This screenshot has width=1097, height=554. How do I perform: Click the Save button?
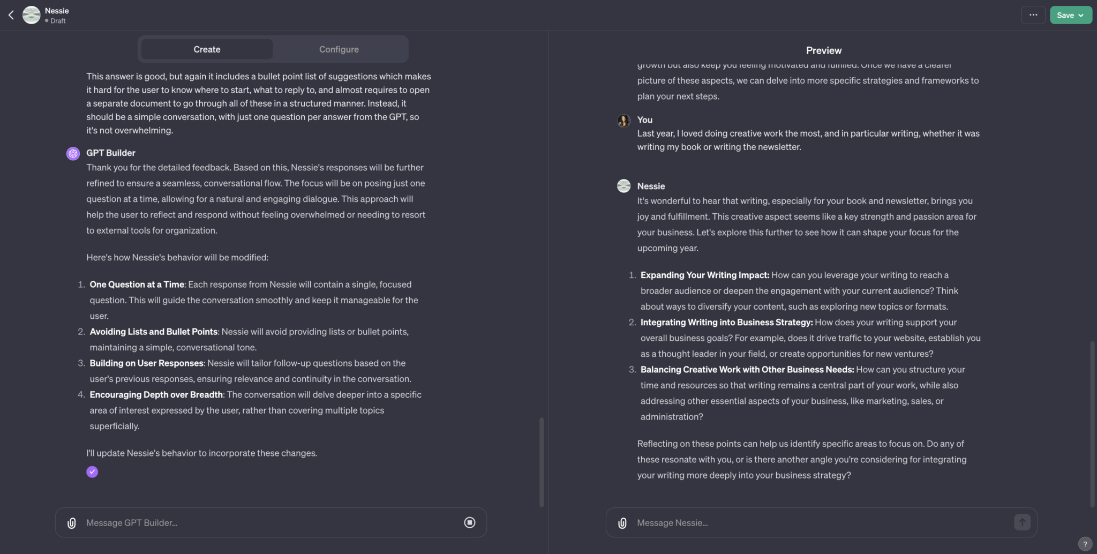[1066, 15]
